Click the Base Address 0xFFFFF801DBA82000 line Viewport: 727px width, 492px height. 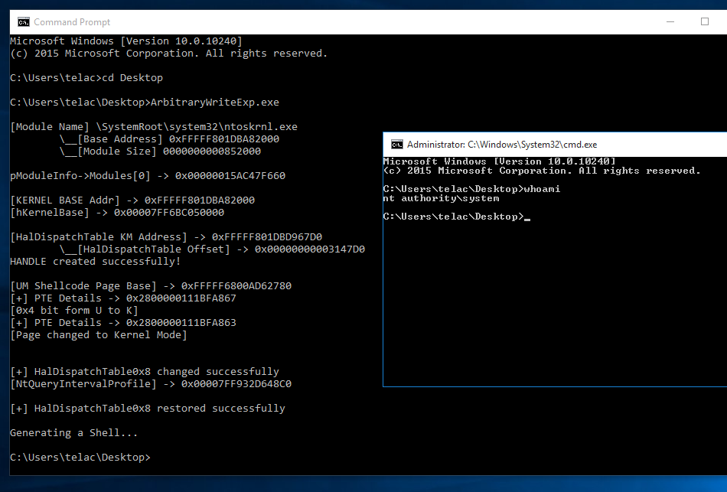(169, 139)
